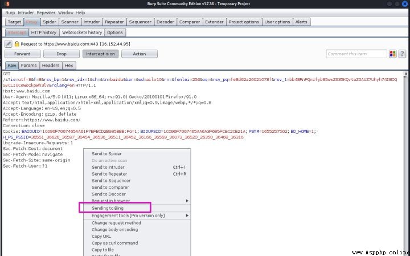Choose Send to Repeater in context menu
Viewport: 410px width, 256px height.
(x=137, y=174)
